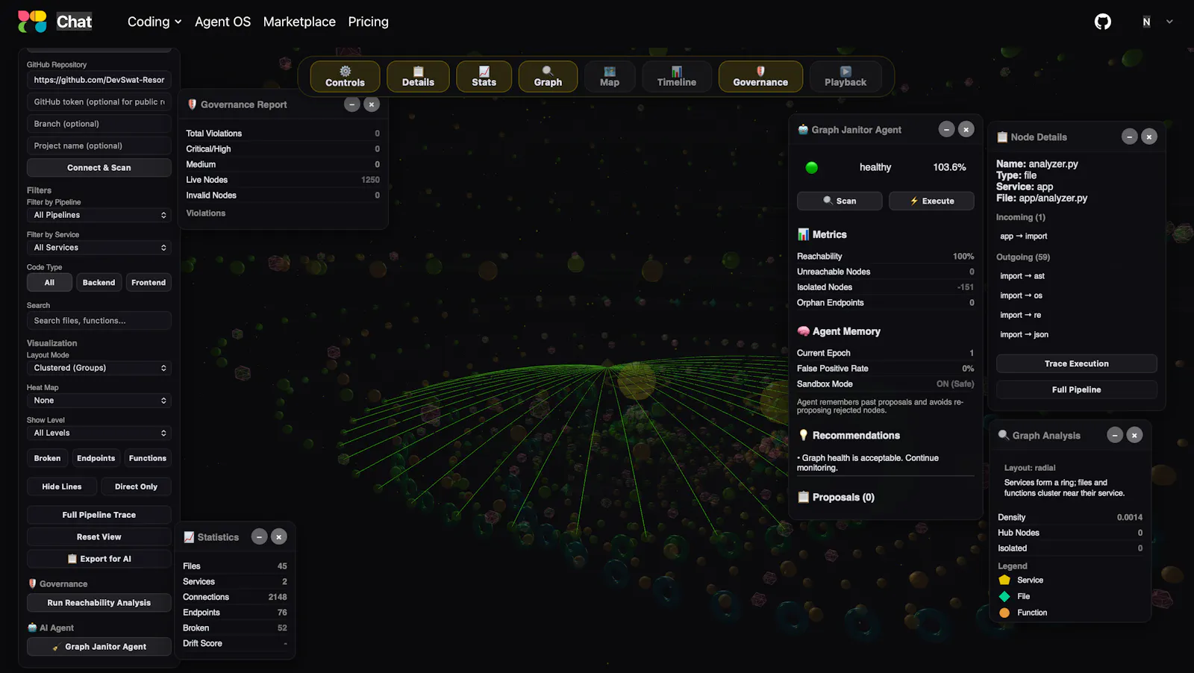Select the All code type option
This screenshot has height=673, width=1194.
pos(49,283)
